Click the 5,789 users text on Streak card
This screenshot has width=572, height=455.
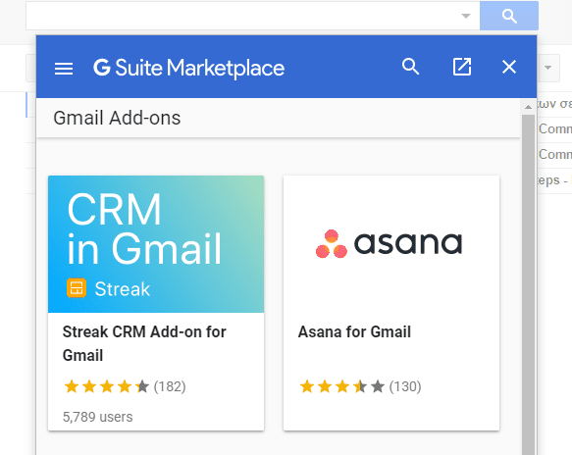[98, 417]
